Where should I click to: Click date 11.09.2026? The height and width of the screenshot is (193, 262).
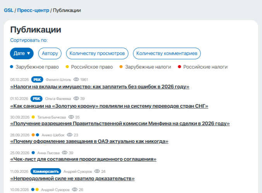click(19, 172)
